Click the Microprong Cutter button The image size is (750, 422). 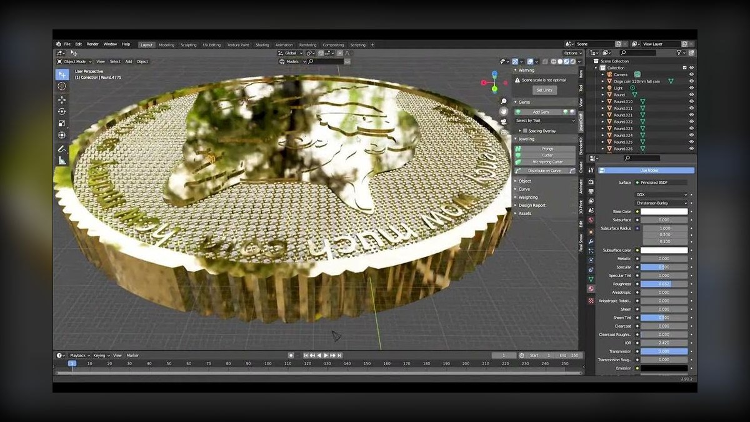click(545, 162)
